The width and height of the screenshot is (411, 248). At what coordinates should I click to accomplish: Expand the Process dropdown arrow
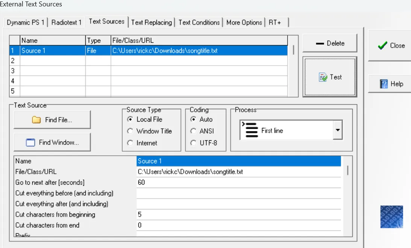(337, 131)
